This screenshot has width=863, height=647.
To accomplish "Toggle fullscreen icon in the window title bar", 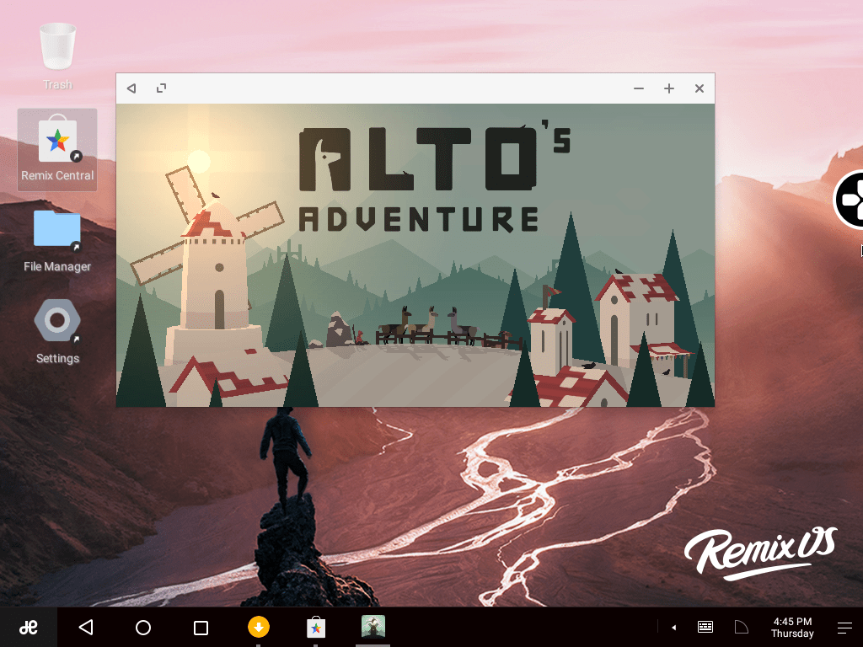I will tap(161, 88).
